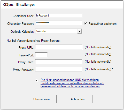The height and width of the screenshot is (110, 124).
Task: Cancel with the Abbrechen button
Action: coord(78,99)
